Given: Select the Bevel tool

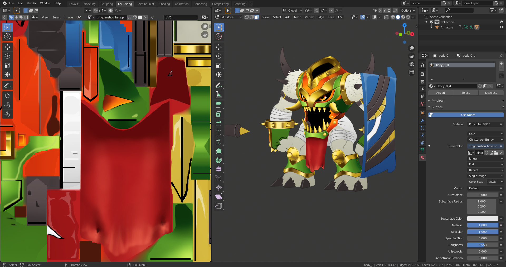Looking at the screenshot, I should [x=219, y=123].
